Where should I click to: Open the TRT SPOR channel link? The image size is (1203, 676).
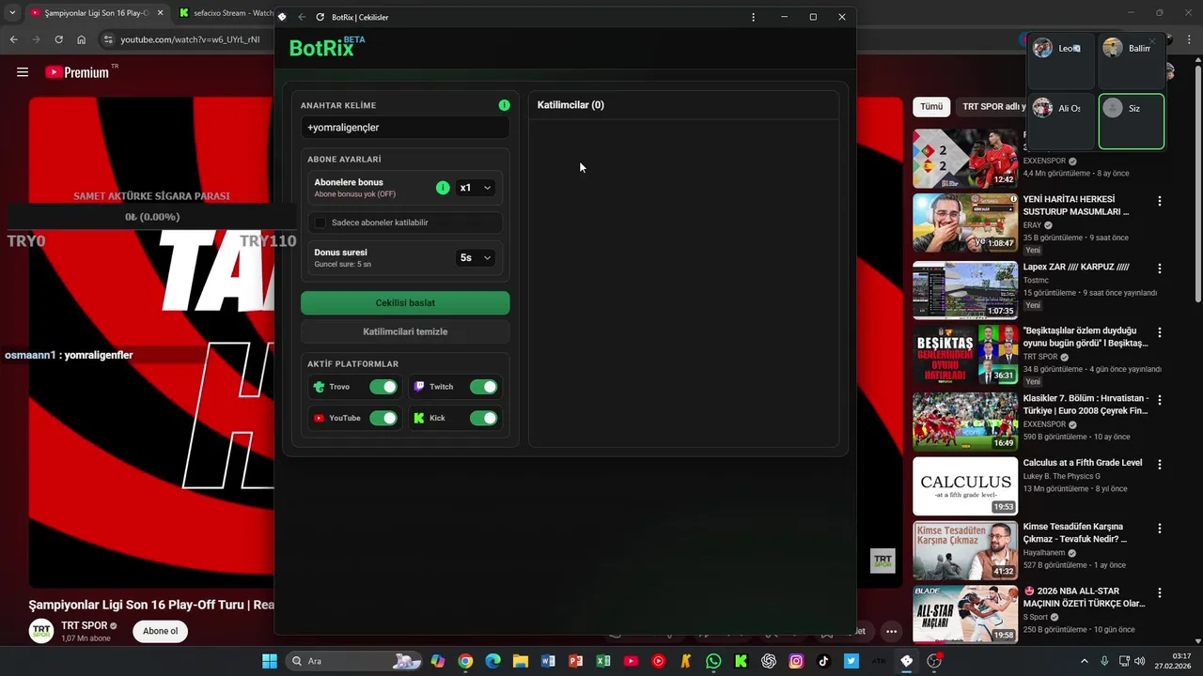coord(84,626)
